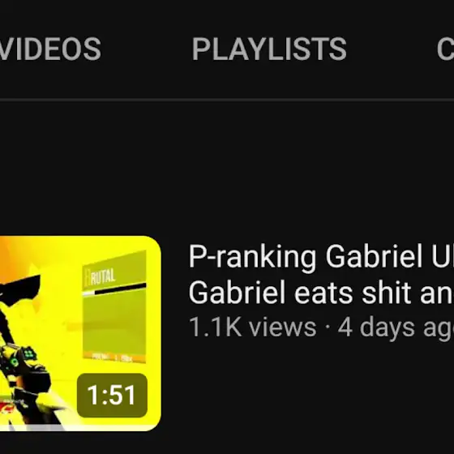The width and height of the screenshot is (454, 454).
Task: Click the orange strip under the olive panel
Action: [114, 358]
